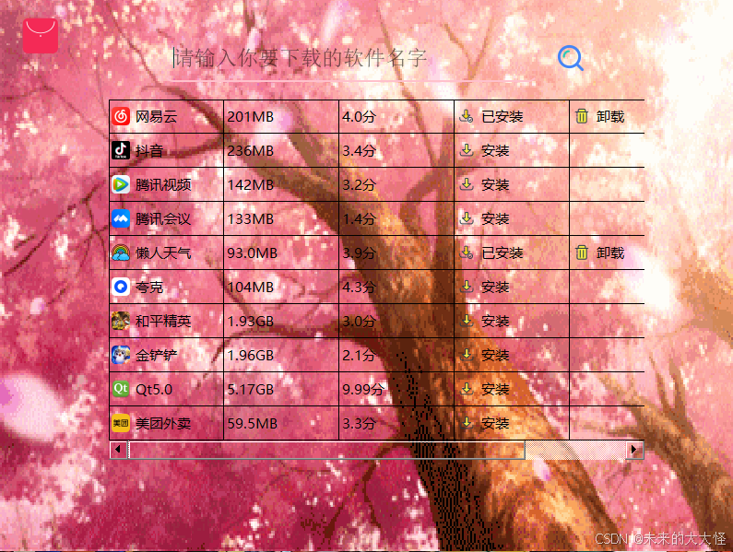Select the 93.0MB size cell
Viewport: 733px width, 552px height.
[281, 253]
